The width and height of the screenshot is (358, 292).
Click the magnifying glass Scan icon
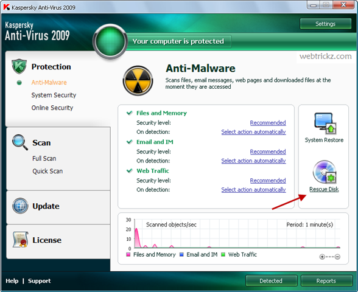(20, 142)
